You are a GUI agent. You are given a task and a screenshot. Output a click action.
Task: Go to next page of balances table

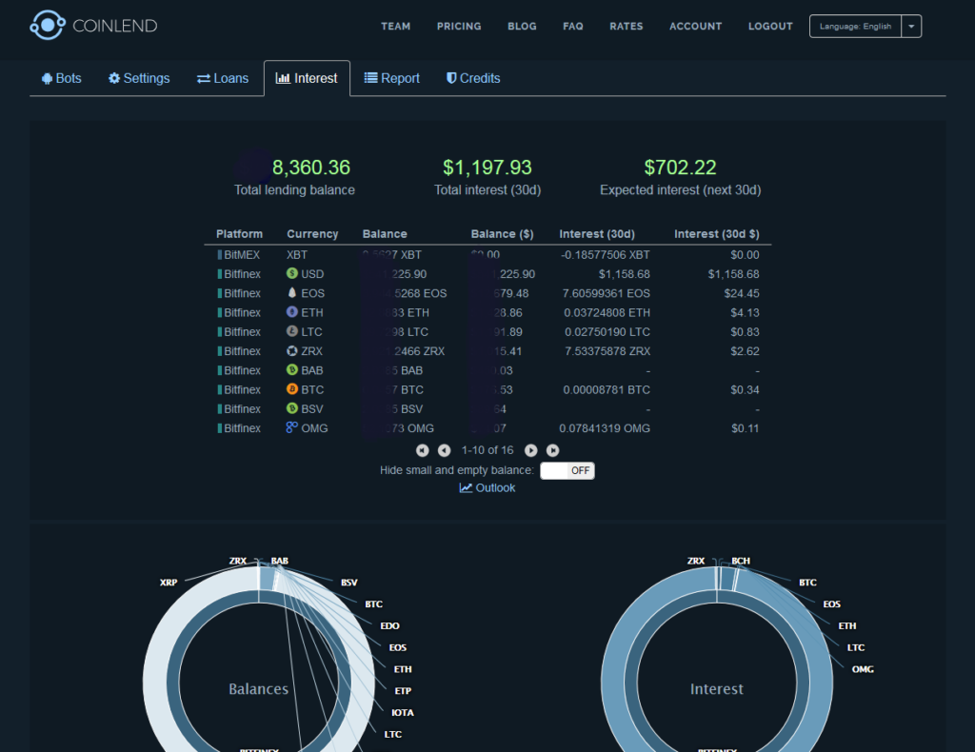click(531, 450)
